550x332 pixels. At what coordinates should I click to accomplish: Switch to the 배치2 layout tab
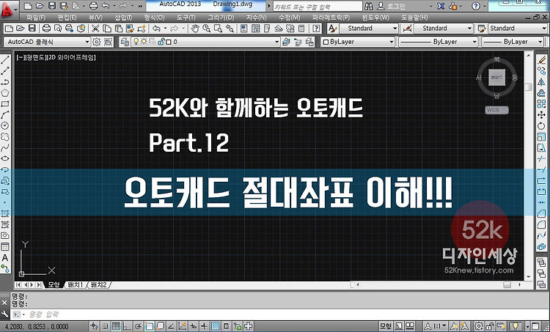pyautogui.click(x=98, y=284)
